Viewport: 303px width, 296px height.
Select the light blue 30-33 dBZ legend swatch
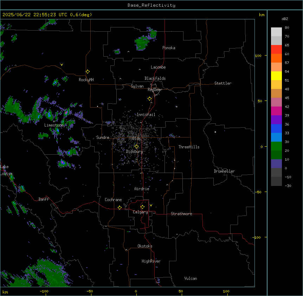(x=276, y=137)
